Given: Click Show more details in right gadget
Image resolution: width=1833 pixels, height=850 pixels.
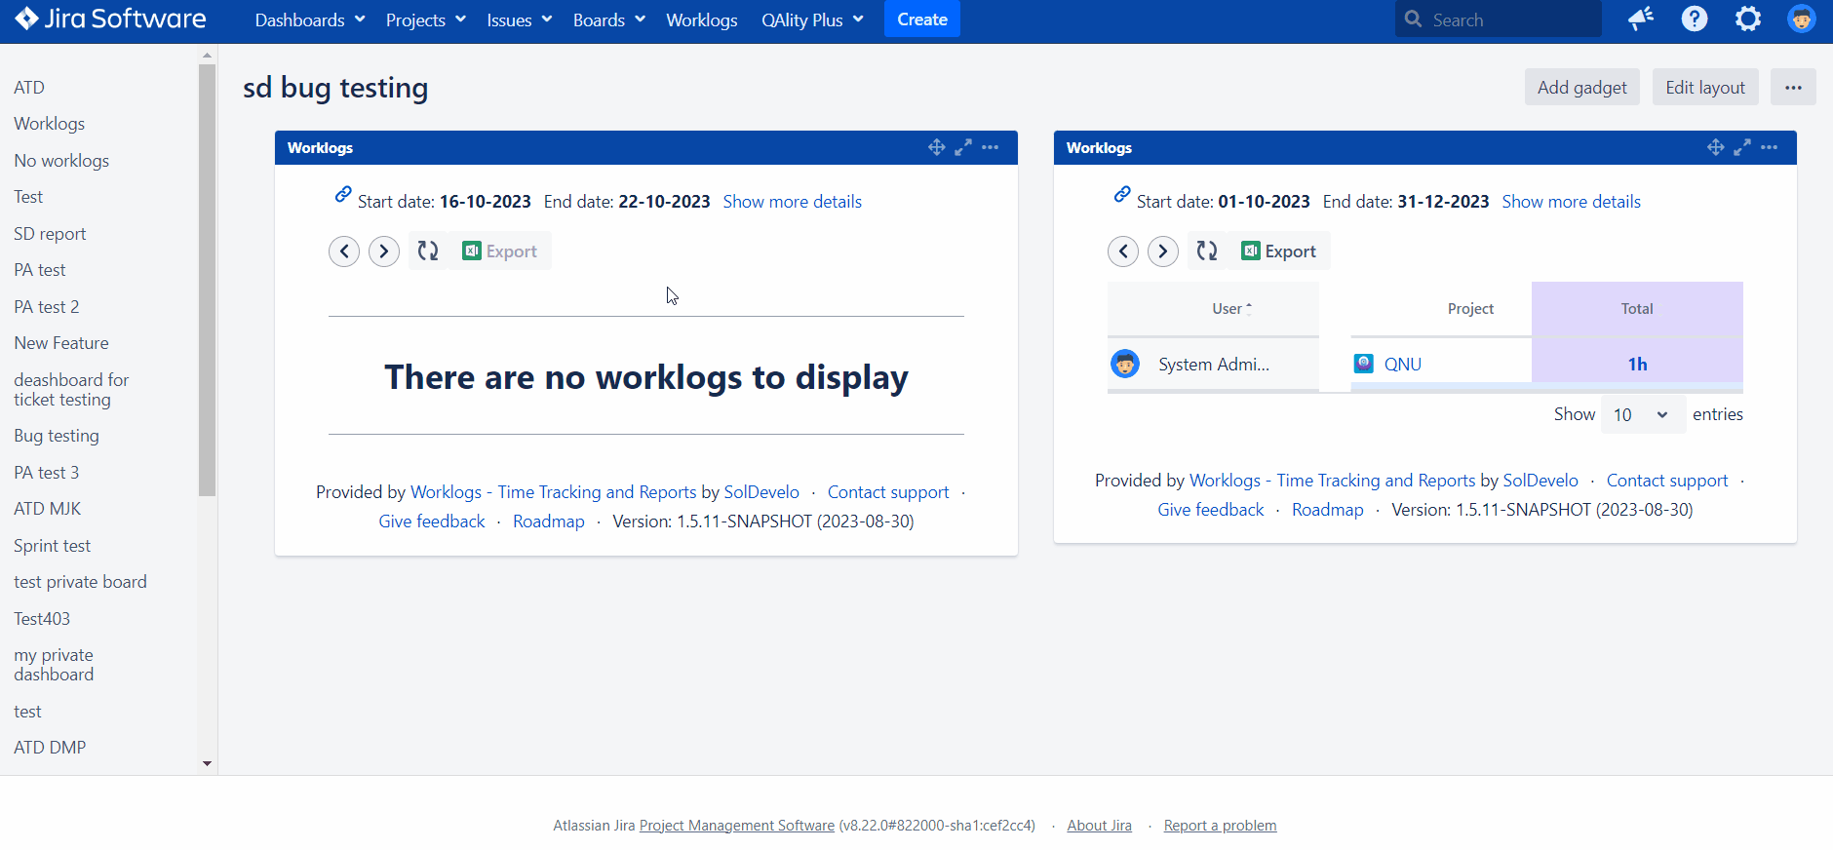Looking at the screenshot, I should coord(1572,202).
